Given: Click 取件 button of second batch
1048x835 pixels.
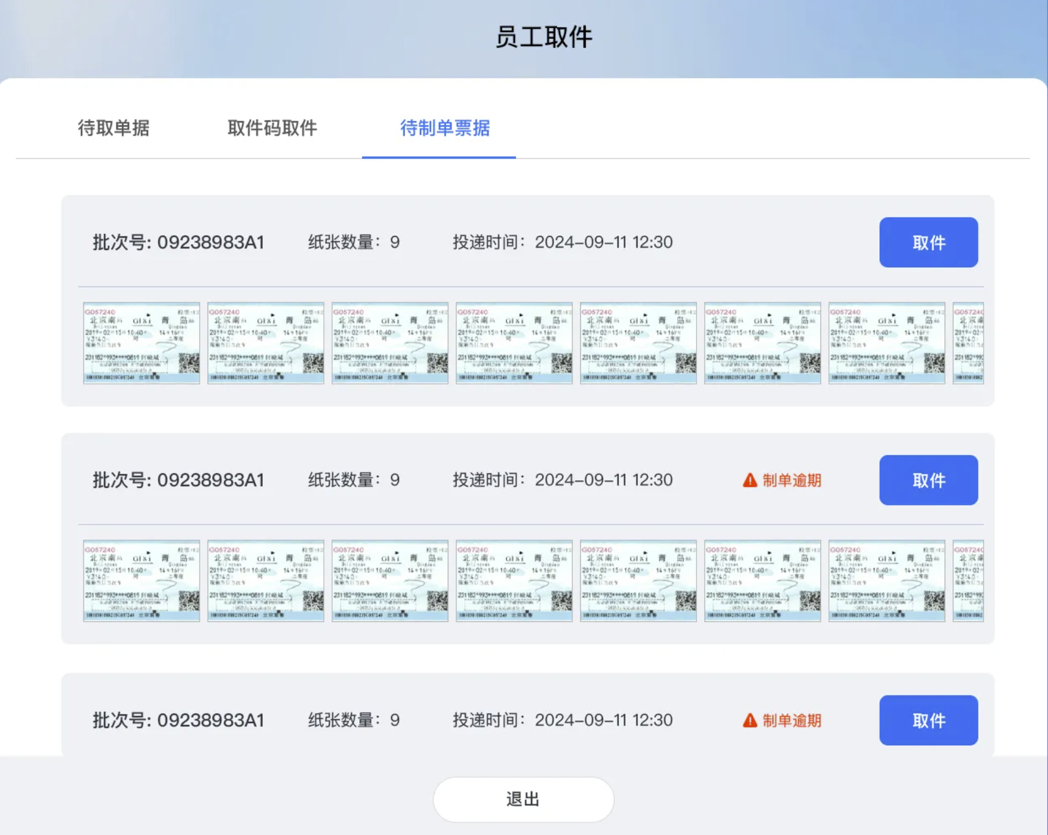Looking at the screenshot, I should 928,480.
